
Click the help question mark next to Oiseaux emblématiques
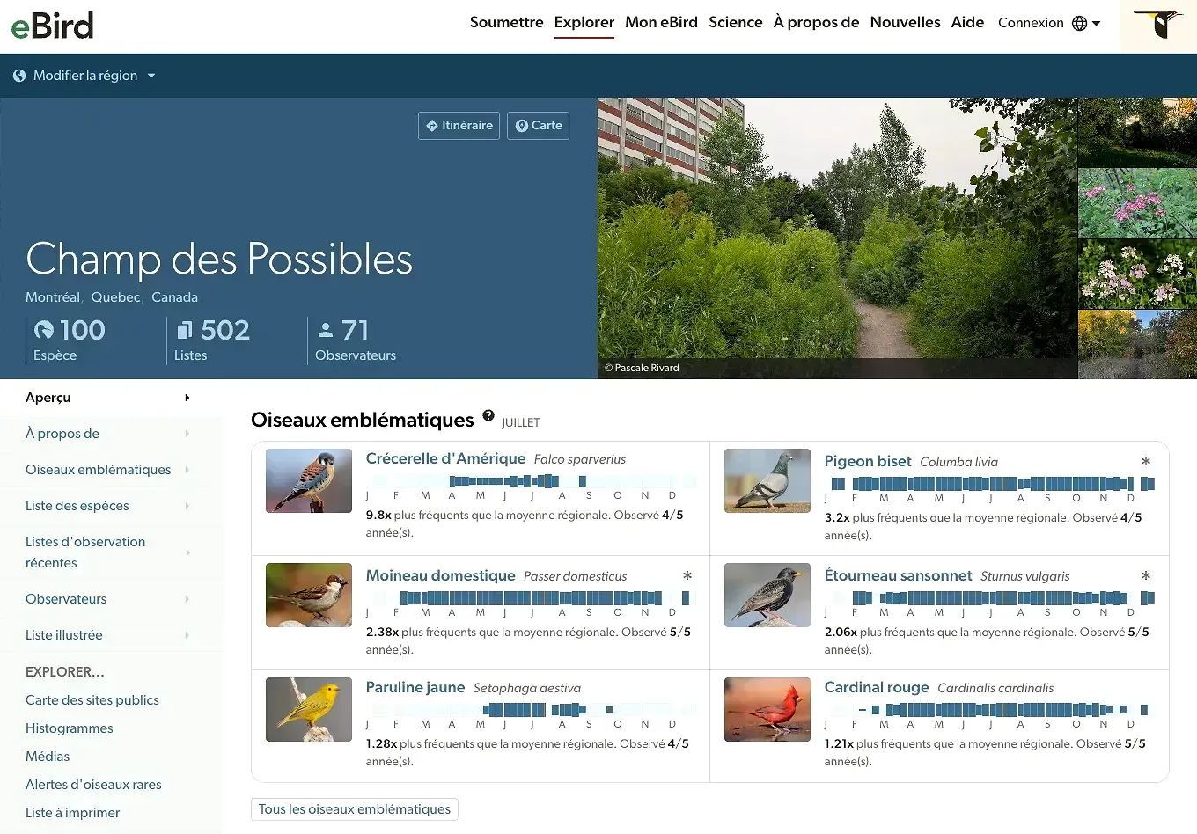click(x=488, y=416)
